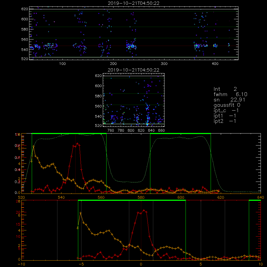Click the 'ipt2 -1' value
Screen dimensions: 267x267
pos(225,121)
